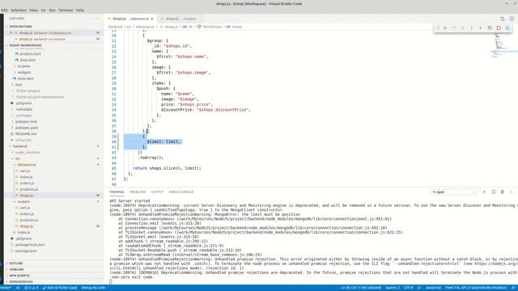
Task: Expand the Outline section
Action: tap(16, 264)
